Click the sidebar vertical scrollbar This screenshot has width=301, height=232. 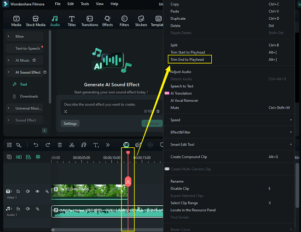[50, 67]
